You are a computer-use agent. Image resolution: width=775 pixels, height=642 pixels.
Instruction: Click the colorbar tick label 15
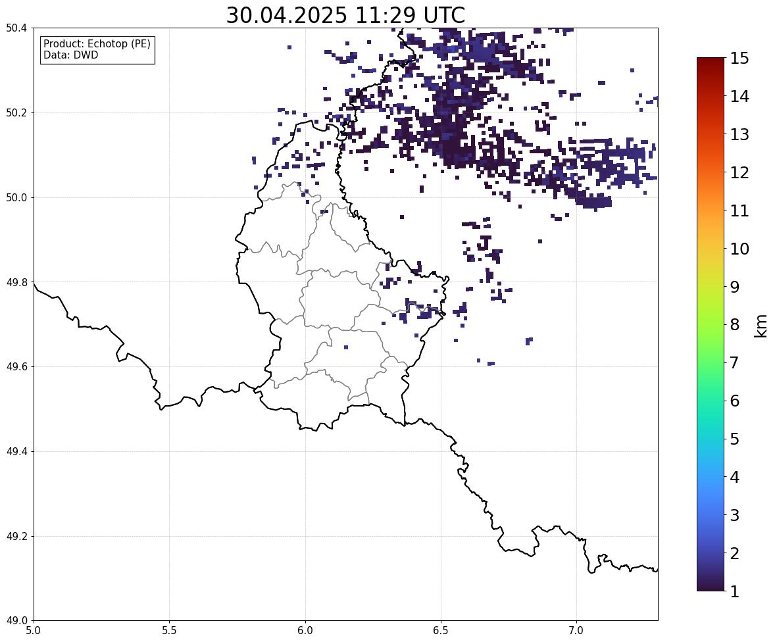click(739, 59)
